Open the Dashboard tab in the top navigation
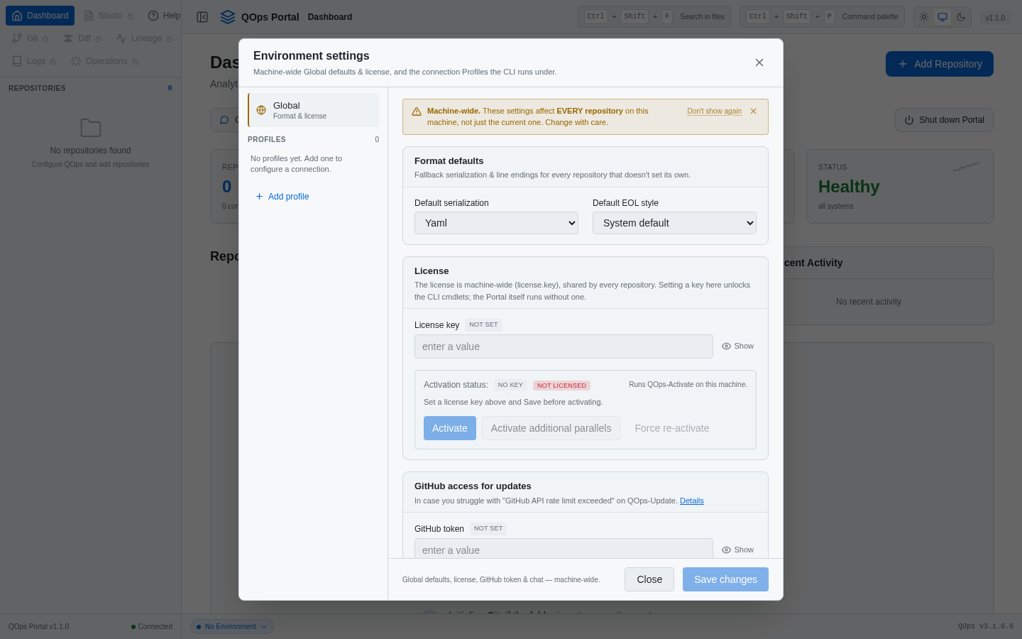Viewport: 1022px width, 639px height. [x=40, y=16]
